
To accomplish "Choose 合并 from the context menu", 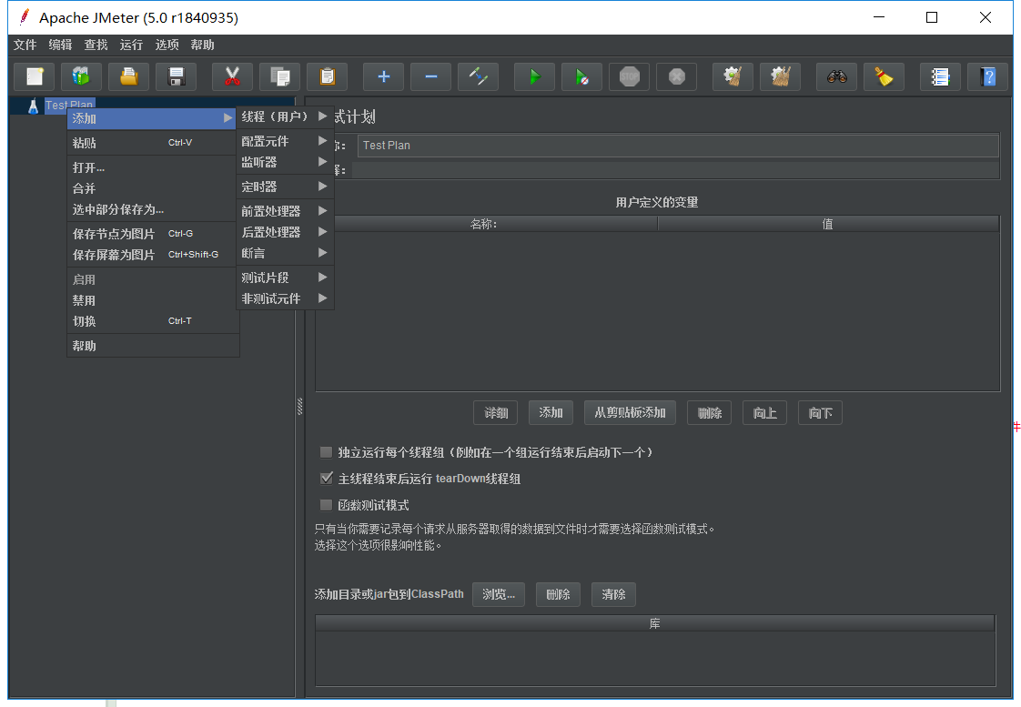I will [x=152, y=188].
